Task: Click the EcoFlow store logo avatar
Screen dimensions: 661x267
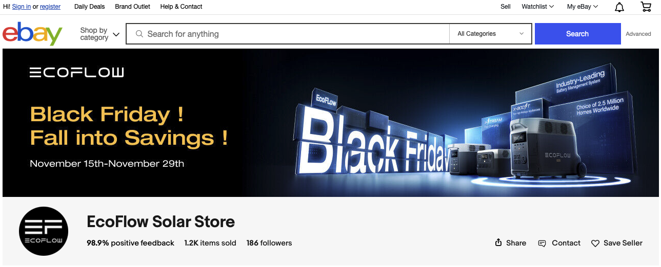Action: (44, 232)
